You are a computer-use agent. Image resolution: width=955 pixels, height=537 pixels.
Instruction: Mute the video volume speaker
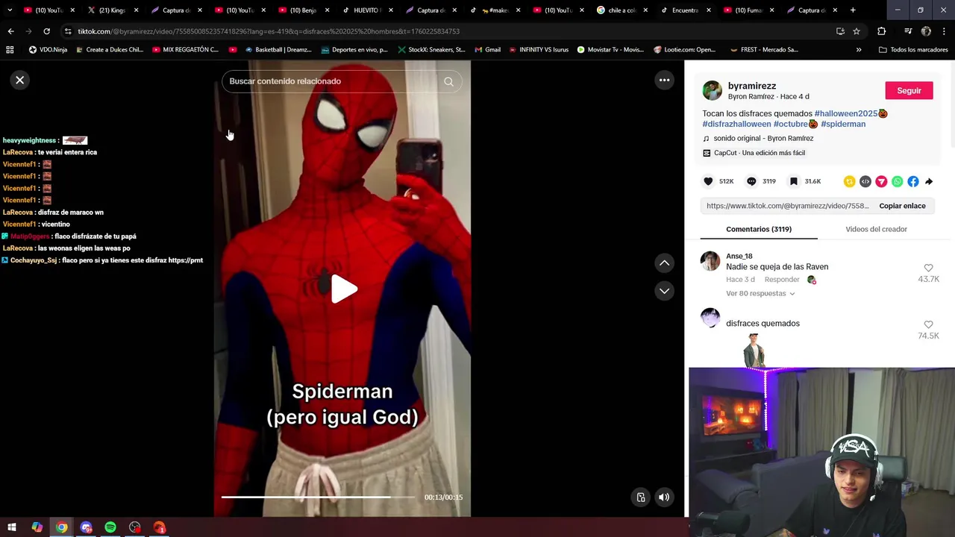(x=664, y=497)
